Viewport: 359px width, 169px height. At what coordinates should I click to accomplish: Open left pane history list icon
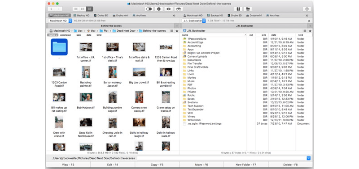pos(172,31)
